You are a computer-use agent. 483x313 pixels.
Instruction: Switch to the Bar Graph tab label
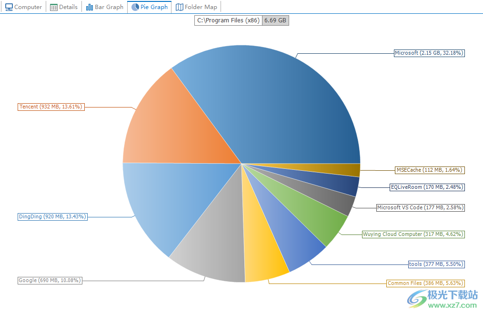point(109,7)
